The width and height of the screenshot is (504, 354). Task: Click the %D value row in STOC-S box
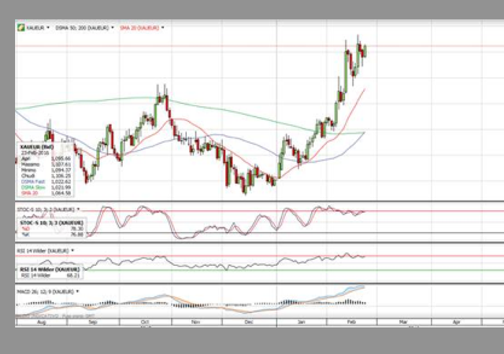(x=53, y=229)
